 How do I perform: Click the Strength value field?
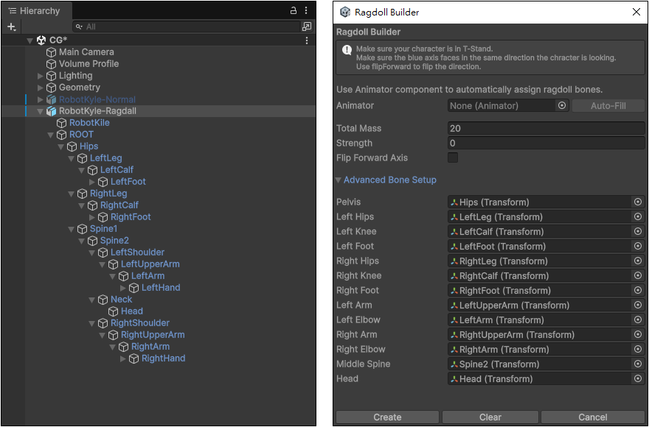(546, 144)
